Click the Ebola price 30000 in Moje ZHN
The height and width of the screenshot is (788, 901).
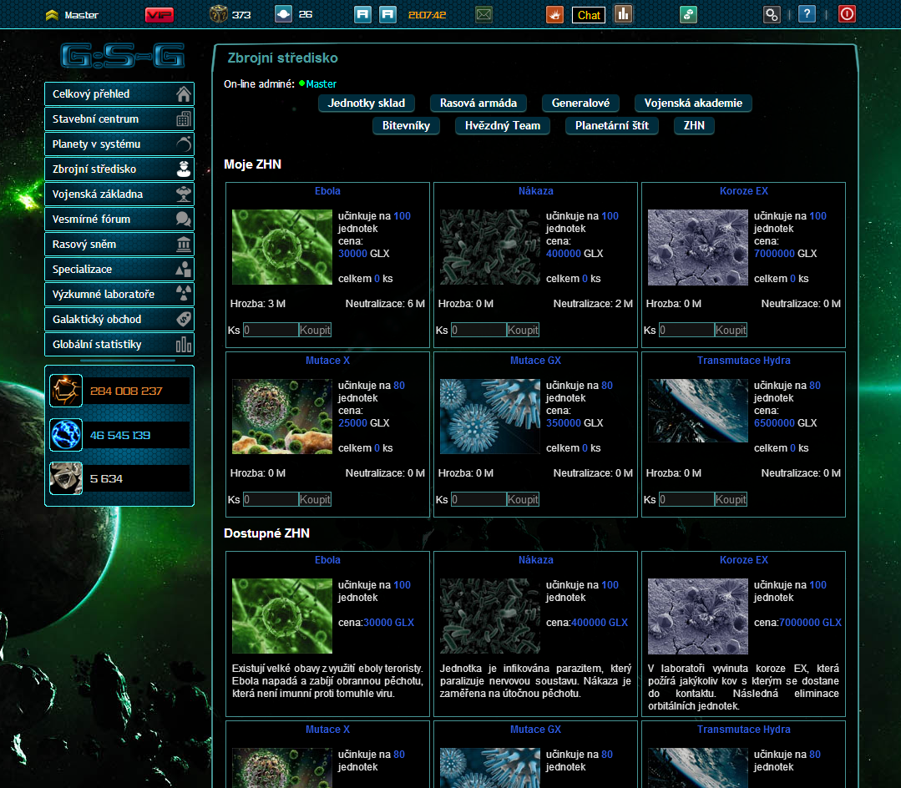point(353,253)
